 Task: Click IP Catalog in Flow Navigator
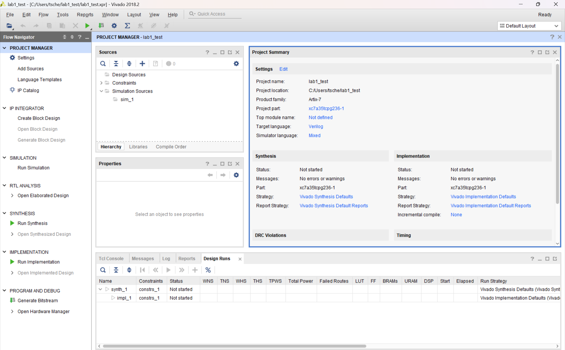pos(28,90)
